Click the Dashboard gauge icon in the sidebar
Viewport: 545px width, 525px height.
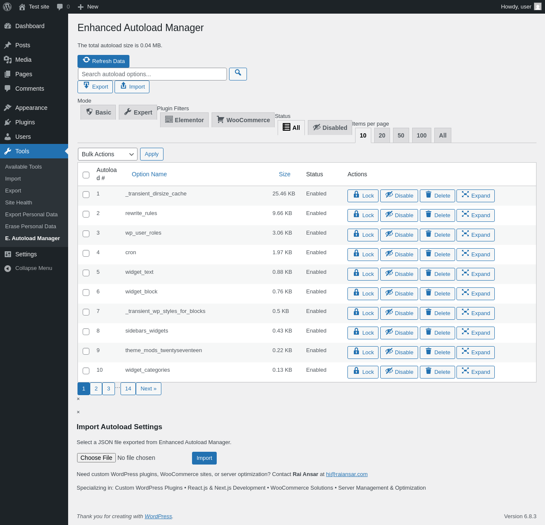tap(8, 26)
